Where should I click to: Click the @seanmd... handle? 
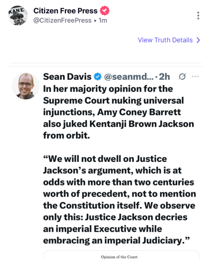[129, 77]
